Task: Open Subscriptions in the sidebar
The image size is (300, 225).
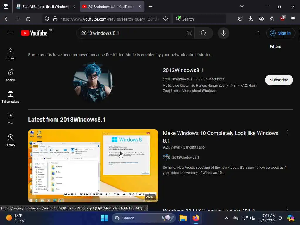Action: [x=11, y=97]
